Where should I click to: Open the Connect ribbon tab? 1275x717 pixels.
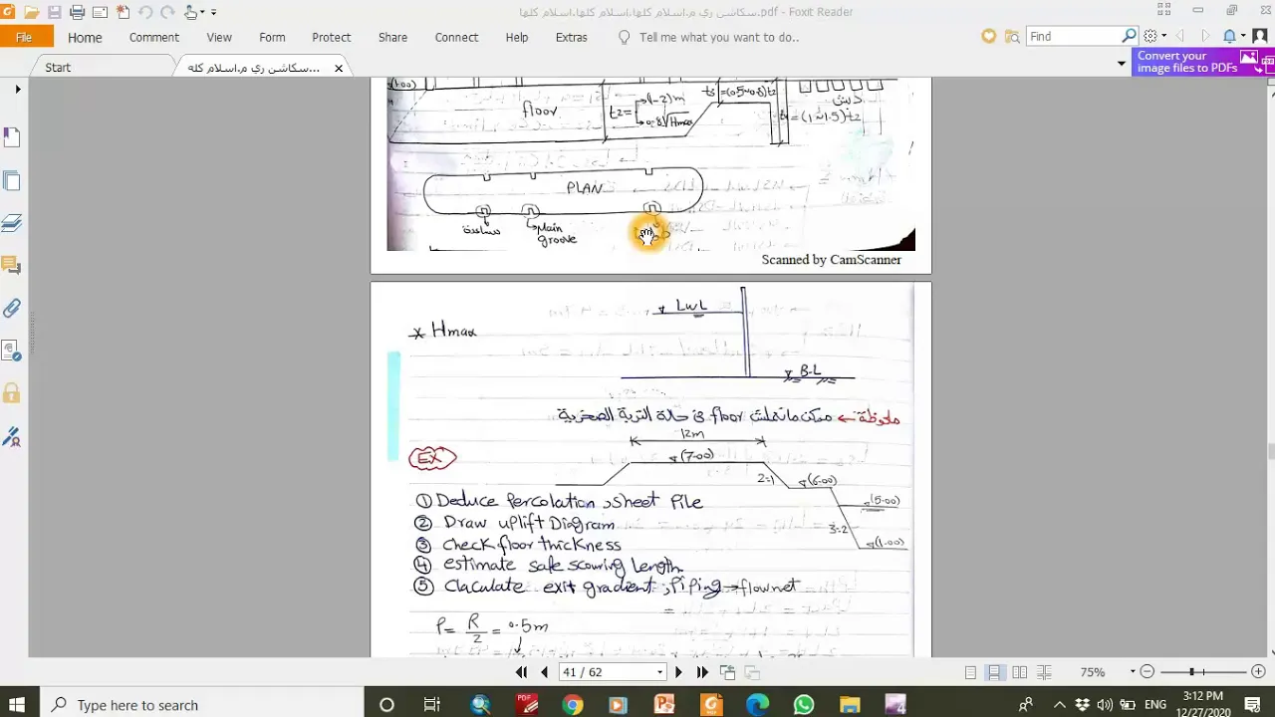click(456, 37)
